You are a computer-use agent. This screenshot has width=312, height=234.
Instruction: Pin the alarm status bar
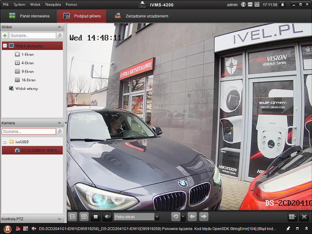point(288,229)
